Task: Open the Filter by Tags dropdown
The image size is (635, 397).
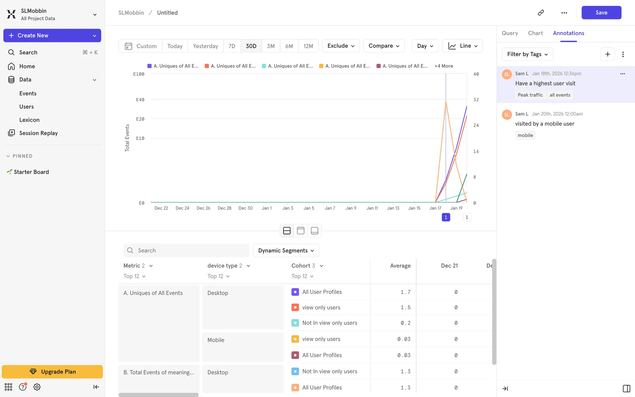Action: 527,54
